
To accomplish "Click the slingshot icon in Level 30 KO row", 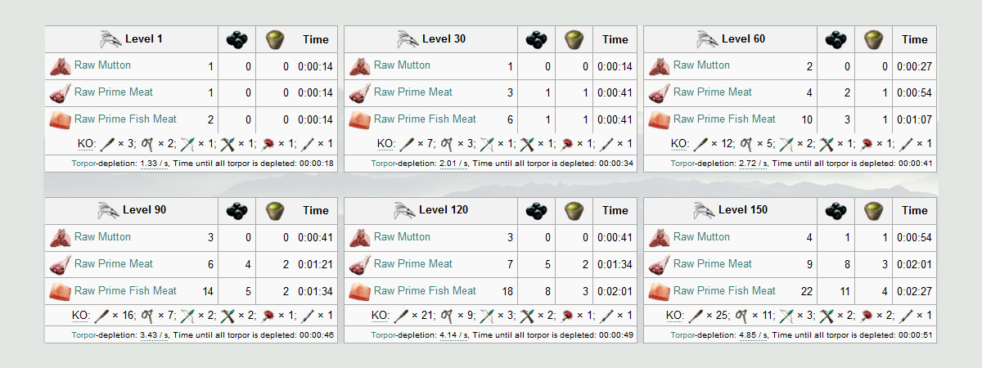I will [448, 144].
